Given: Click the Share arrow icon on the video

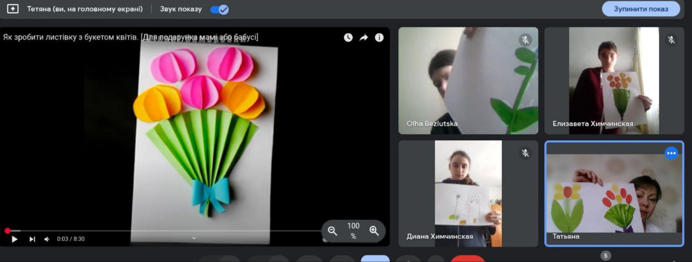Looking at the screenshot, I should [364, 37].
